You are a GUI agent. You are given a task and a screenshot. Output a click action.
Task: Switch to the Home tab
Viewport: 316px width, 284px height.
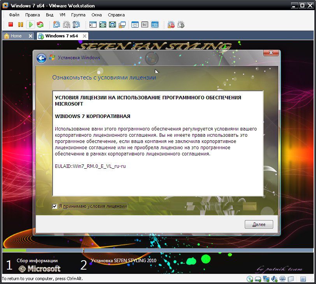tap(16, 36)
